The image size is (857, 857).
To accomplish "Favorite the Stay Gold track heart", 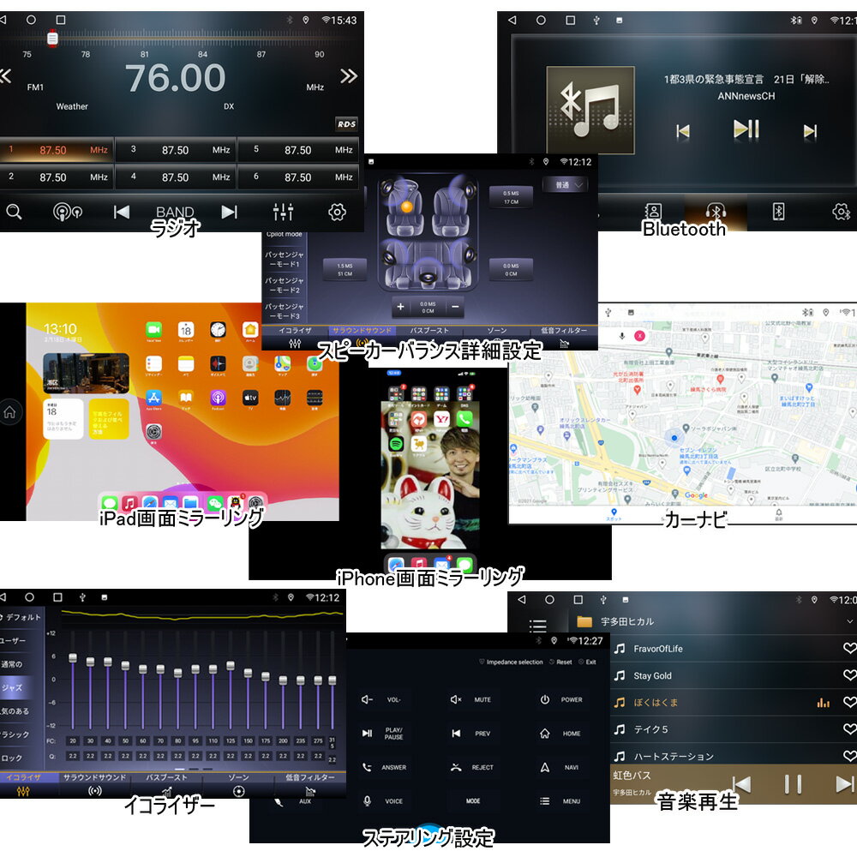I will (848, 675).
